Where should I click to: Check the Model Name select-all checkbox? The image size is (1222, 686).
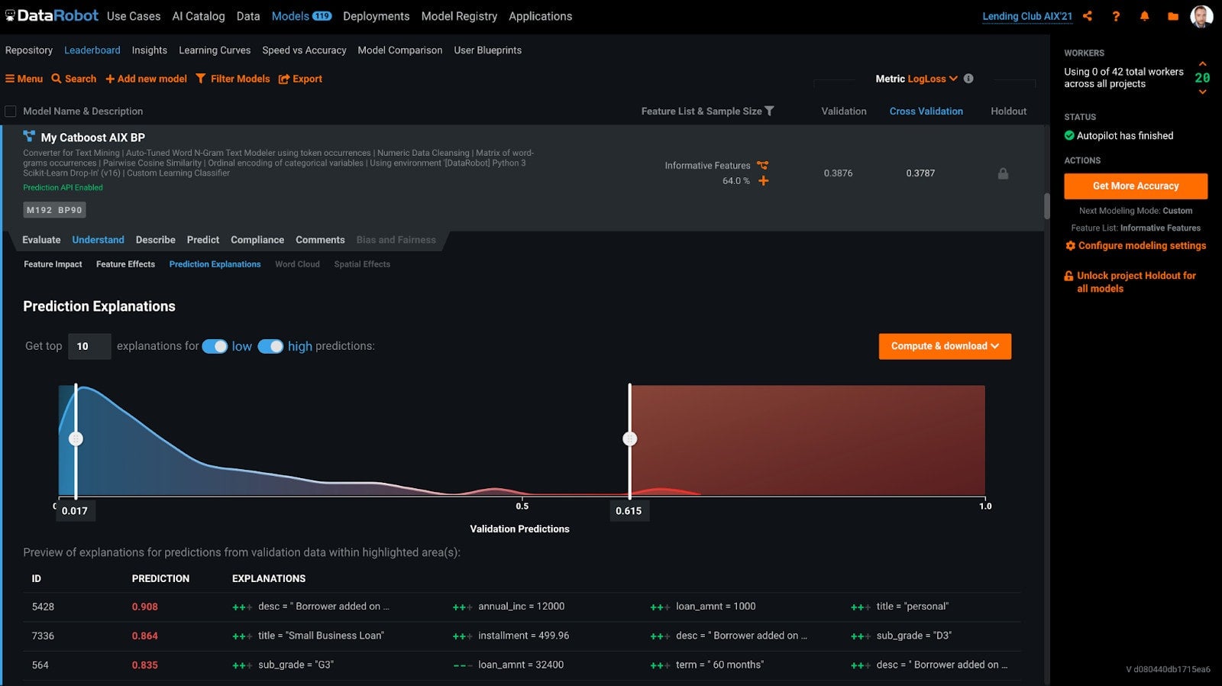(x=11, y=112)
